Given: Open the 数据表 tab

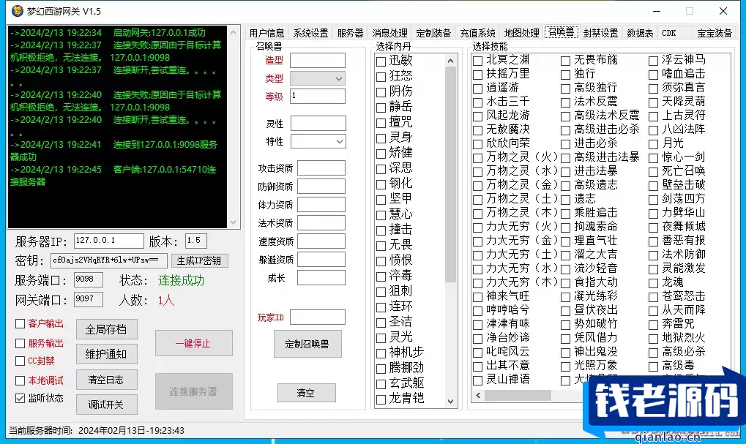Looking at the screenshot, I should tap(640, 33).
